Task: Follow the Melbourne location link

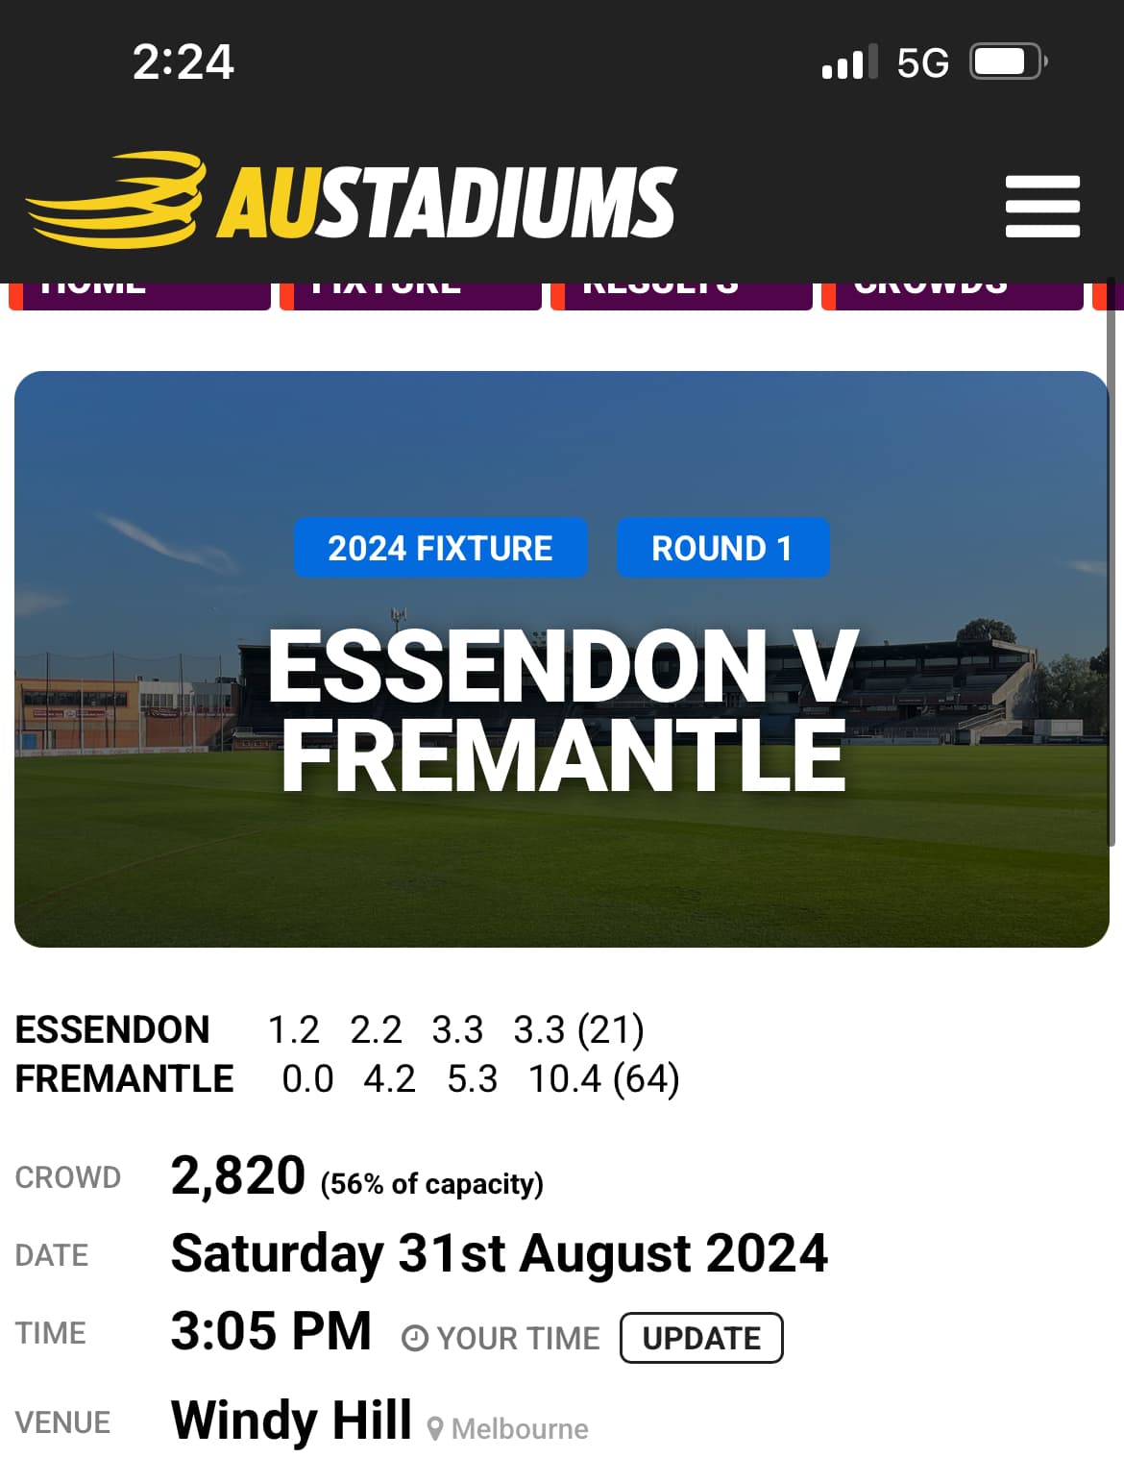Action: 520,1429
